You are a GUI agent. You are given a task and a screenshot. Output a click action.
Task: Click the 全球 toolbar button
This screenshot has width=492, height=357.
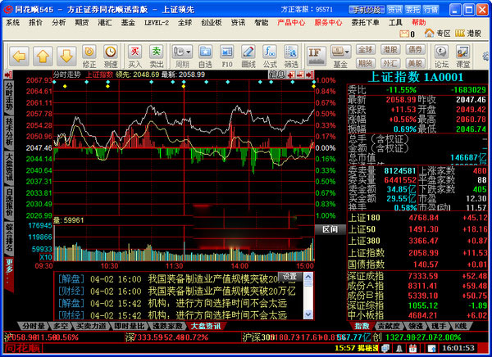point(366,49)
